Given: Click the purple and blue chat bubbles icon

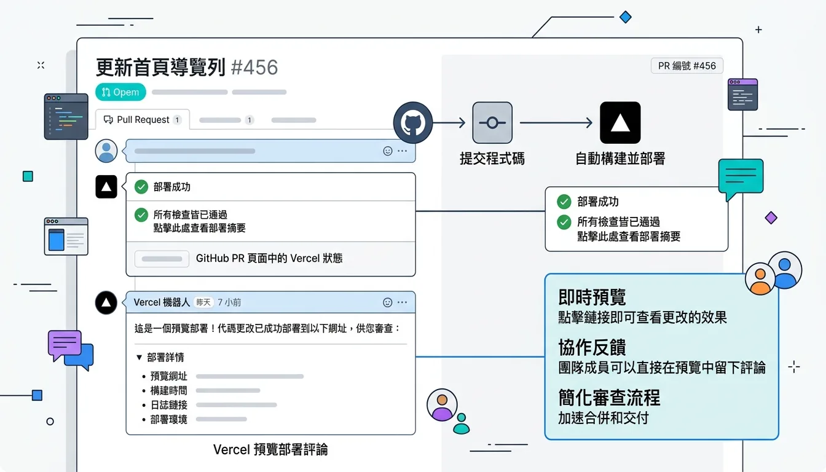Looking at the screenshot, I should click(x=71, y=350).
